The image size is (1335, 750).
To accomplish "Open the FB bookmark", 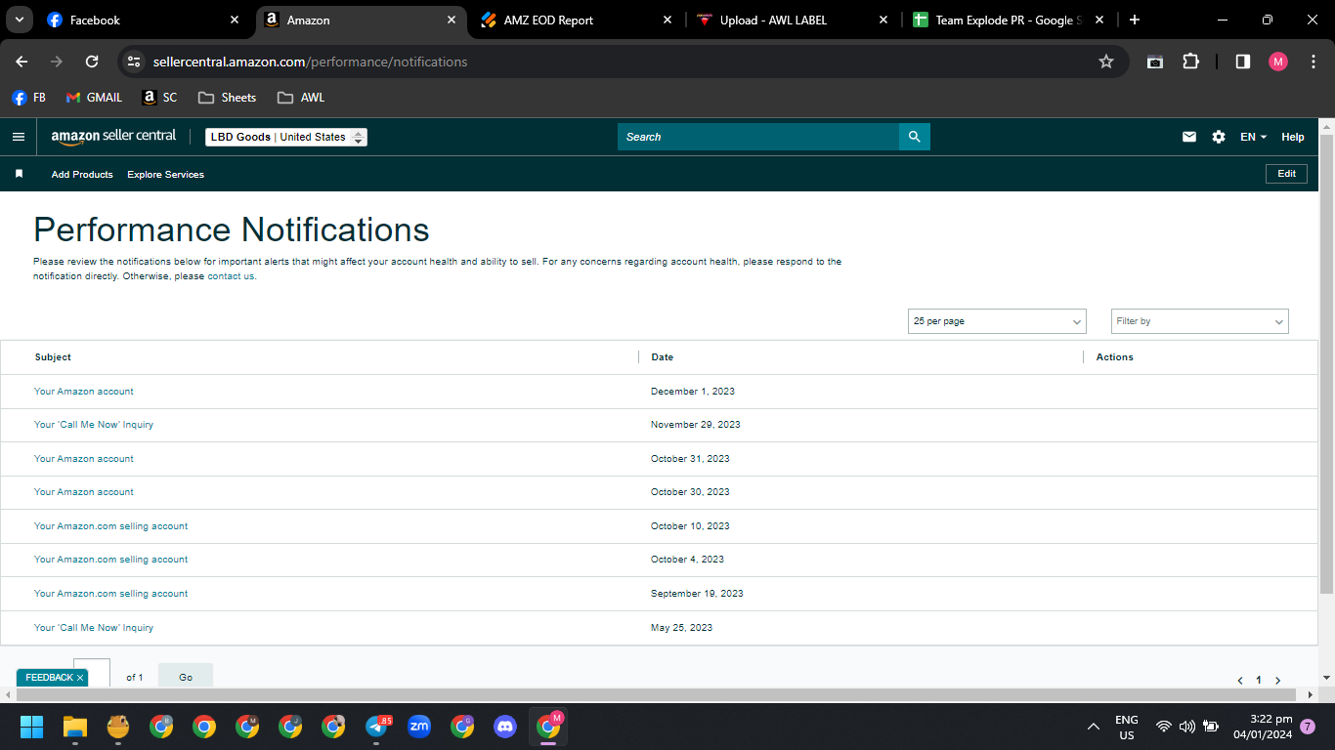I will pos(29,98).
